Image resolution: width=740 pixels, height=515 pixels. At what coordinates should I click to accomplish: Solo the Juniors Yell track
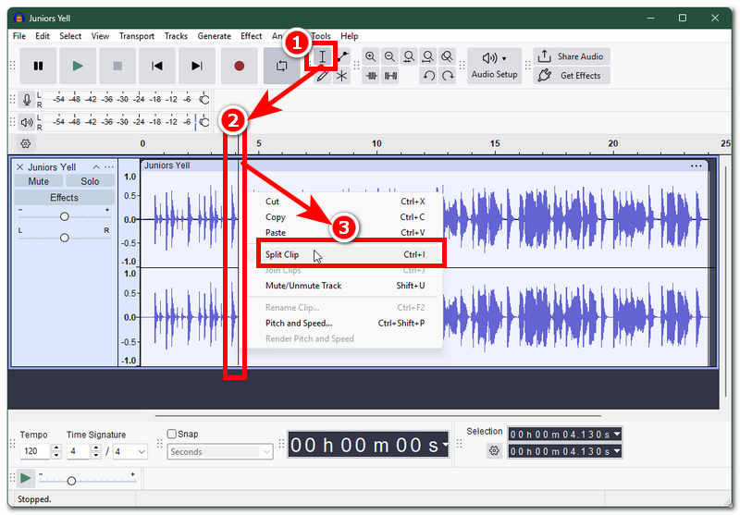(90, 181)
